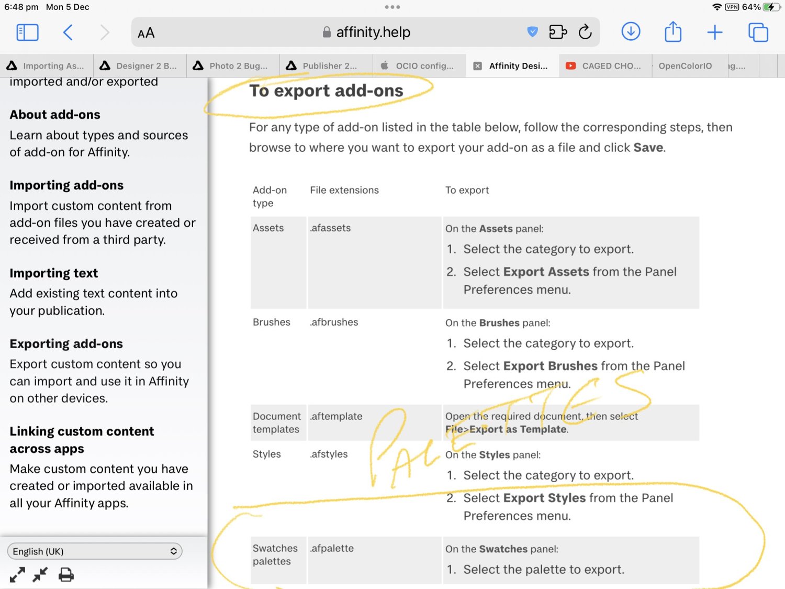
Task: Click the extensions icon in the address bar
Action: point(558,32)
